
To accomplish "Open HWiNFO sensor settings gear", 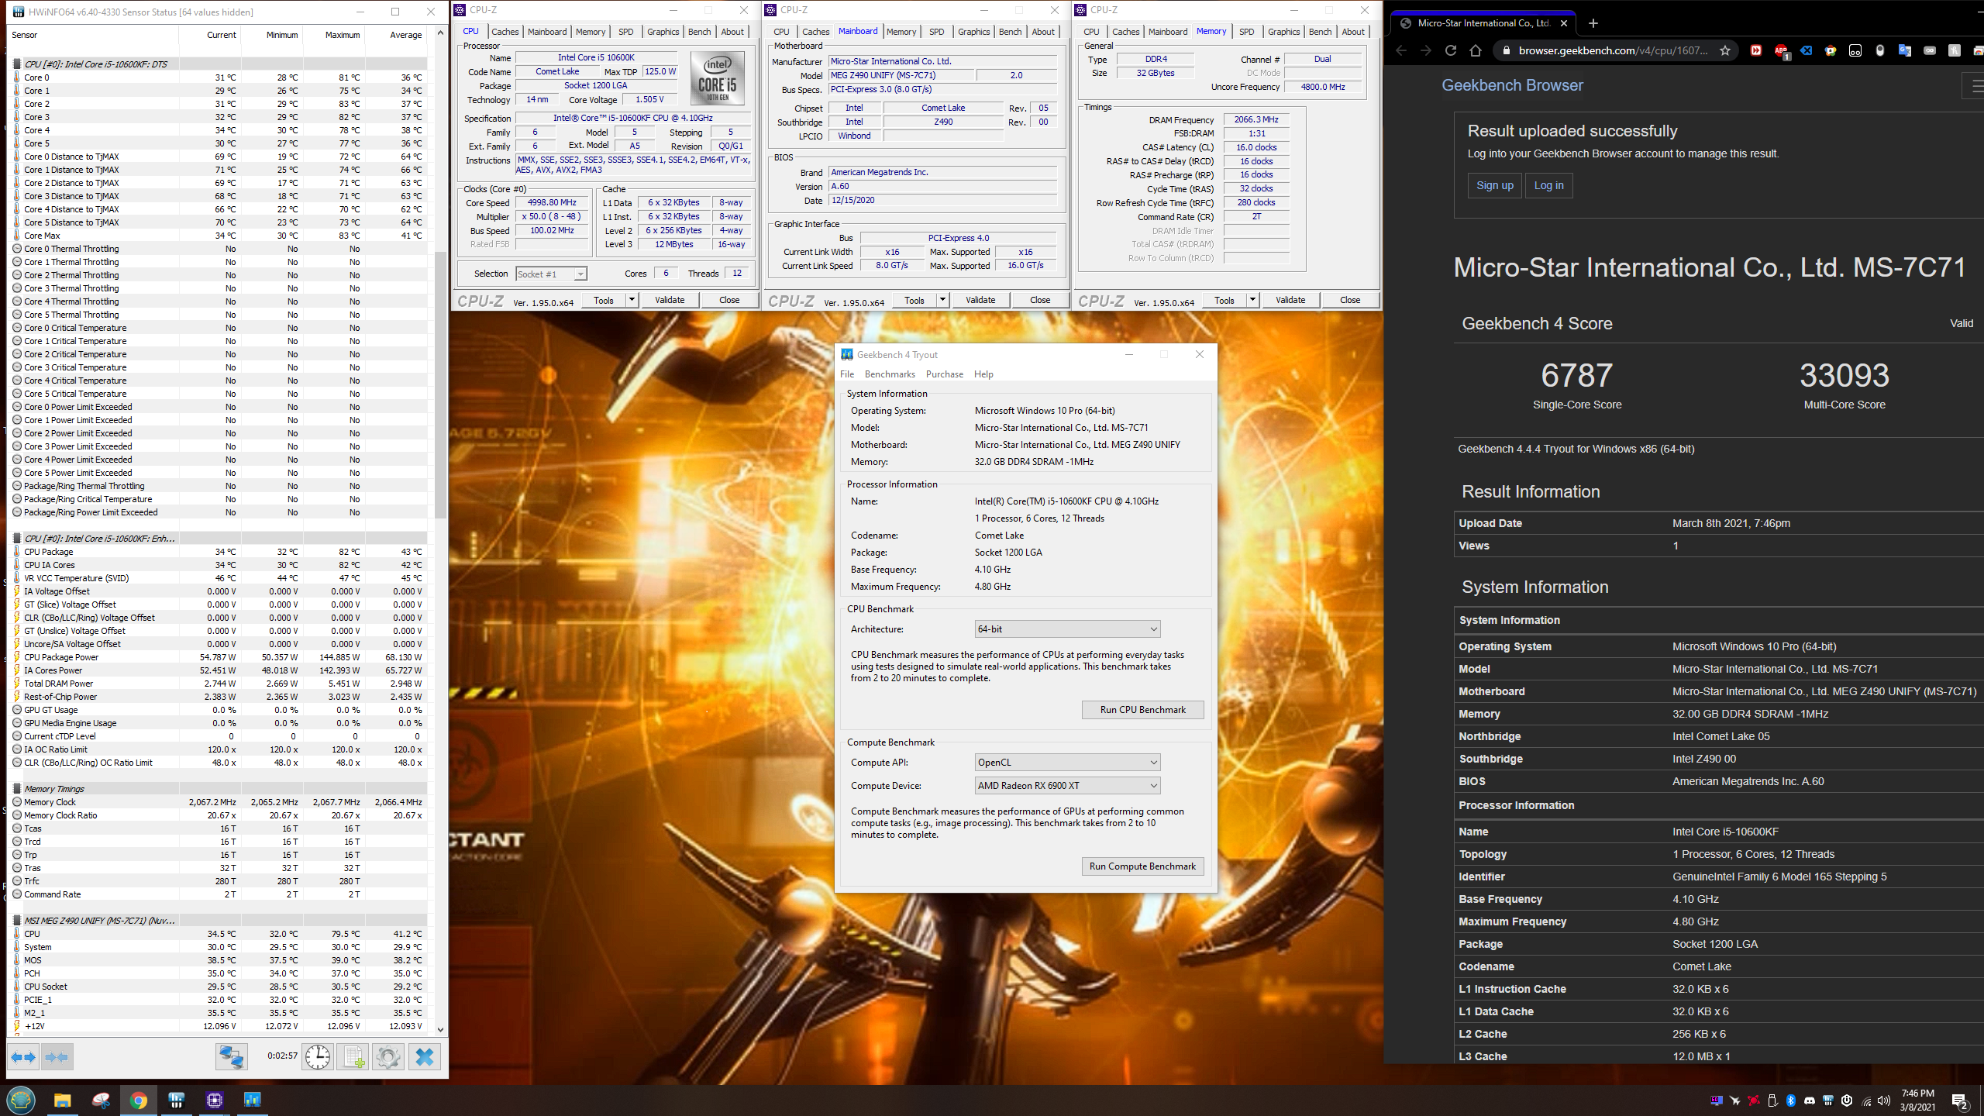I will click(388, 1057).
